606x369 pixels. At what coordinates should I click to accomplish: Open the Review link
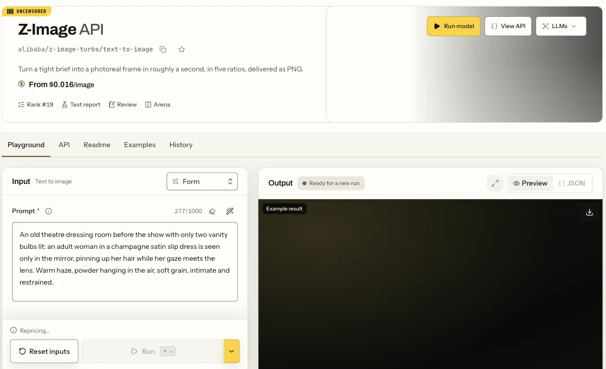(x=123, y=104)
